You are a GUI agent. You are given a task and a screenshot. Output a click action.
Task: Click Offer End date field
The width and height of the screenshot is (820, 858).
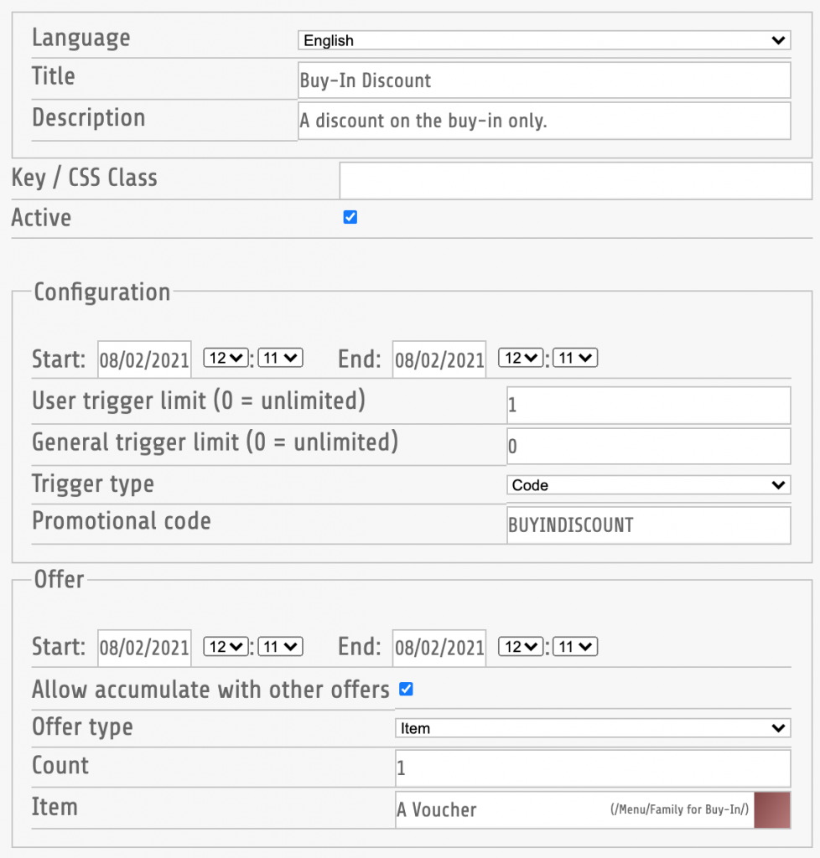[x=439, y=648]
